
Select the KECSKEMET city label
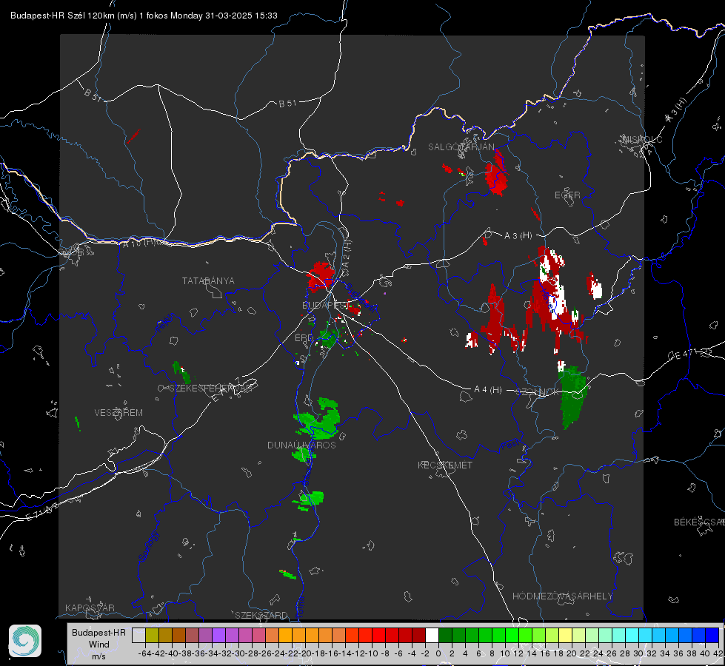click(x=445, y=465)
